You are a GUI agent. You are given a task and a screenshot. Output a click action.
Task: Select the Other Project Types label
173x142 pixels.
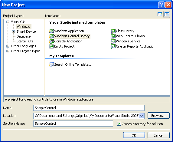point(26,51)
